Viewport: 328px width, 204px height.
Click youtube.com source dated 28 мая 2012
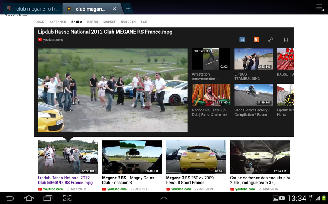click(x=53, y=189)
